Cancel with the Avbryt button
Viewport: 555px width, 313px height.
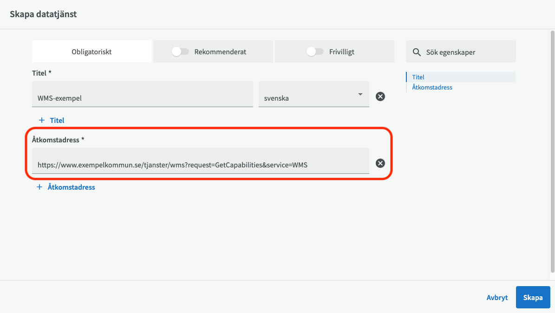(x=497, y=298)
